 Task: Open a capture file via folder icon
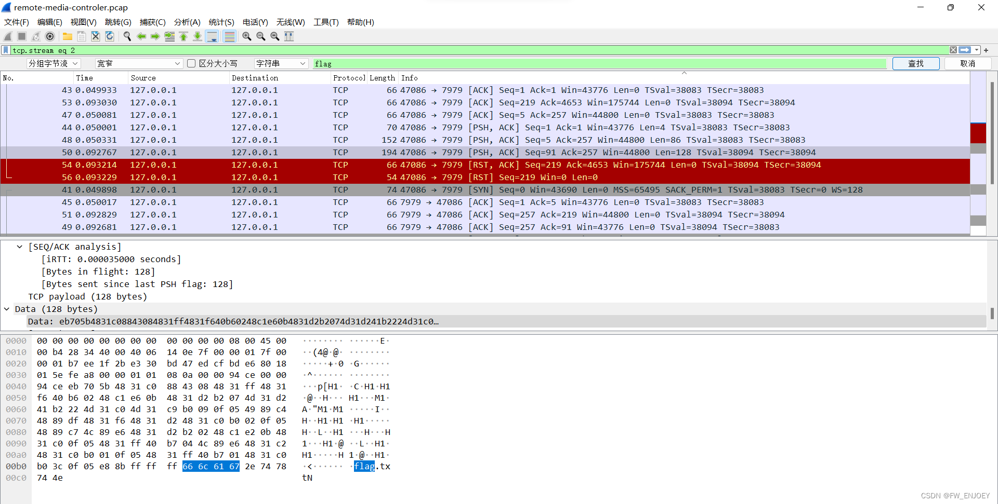point(68,36)
